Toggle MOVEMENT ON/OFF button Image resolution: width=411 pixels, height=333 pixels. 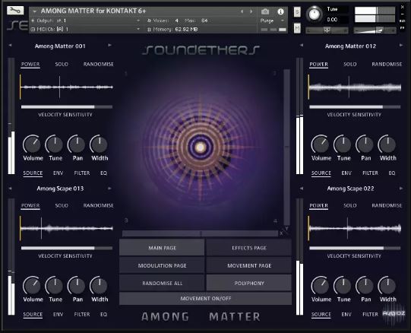[205, 298]
